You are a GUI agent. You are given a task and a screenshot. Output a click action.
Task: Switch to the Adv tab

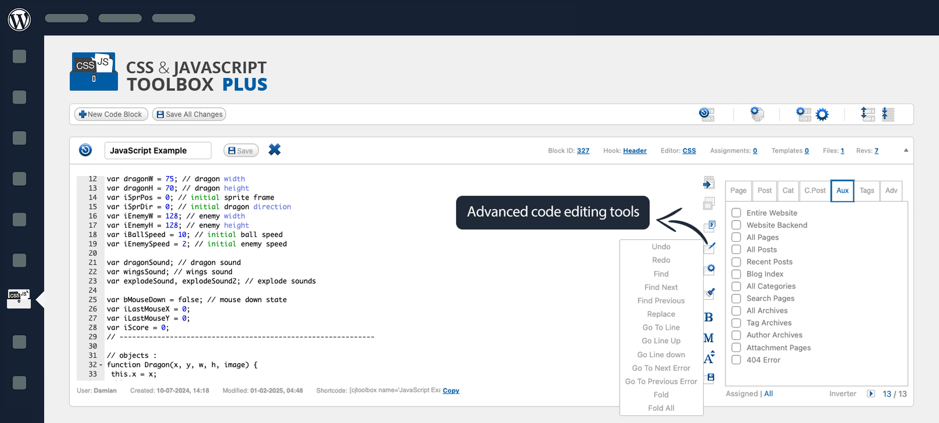(x=891, y=191)
